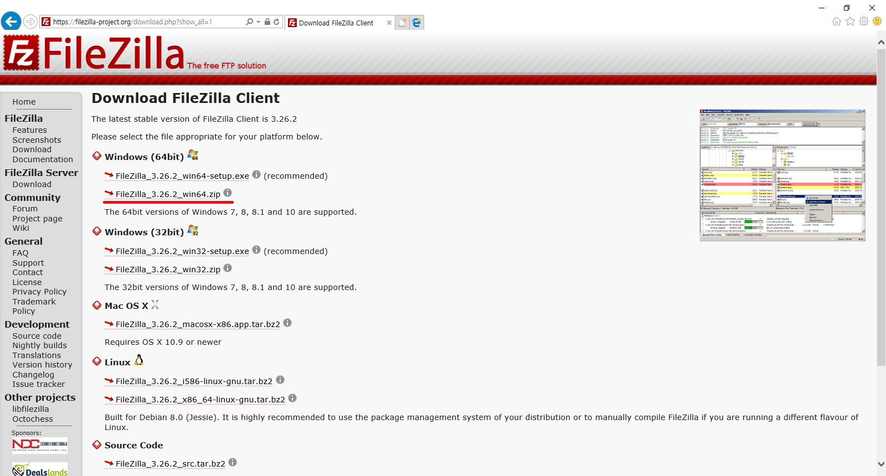Open Screenshots in the sidebar
Viewport: 886px width, 476px height.
point(37,140)
